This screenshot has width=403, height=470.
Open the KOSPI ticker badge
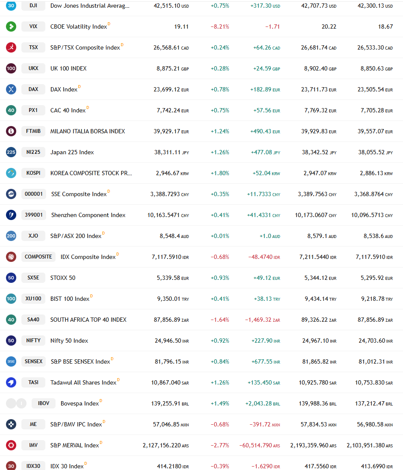33,173
